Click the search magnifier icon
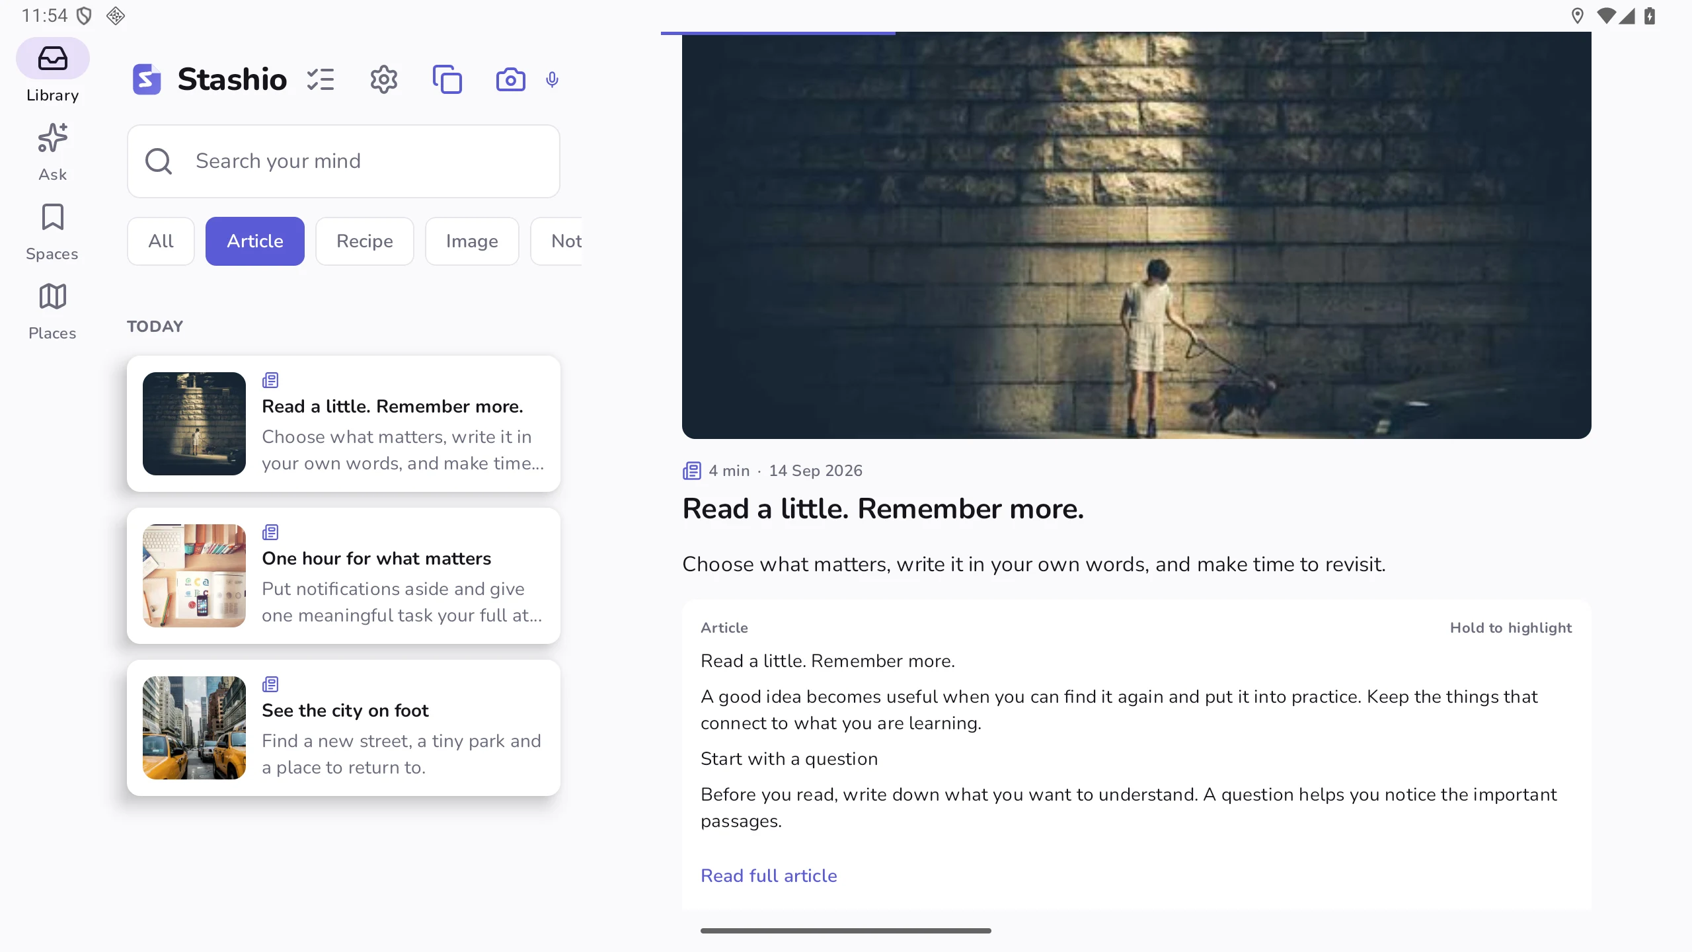This screenshot has height=952, width=1692. 159,161
